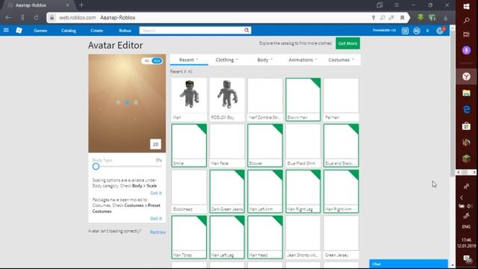The image size is (478, 269).
Task: Open the Chat panel bar
Action: pos(409,264)
